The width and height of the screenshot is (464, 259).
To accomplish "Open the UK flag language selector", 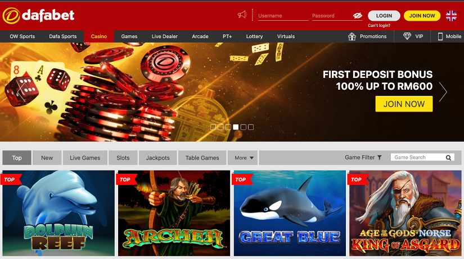I will click(x=451, y=16).
